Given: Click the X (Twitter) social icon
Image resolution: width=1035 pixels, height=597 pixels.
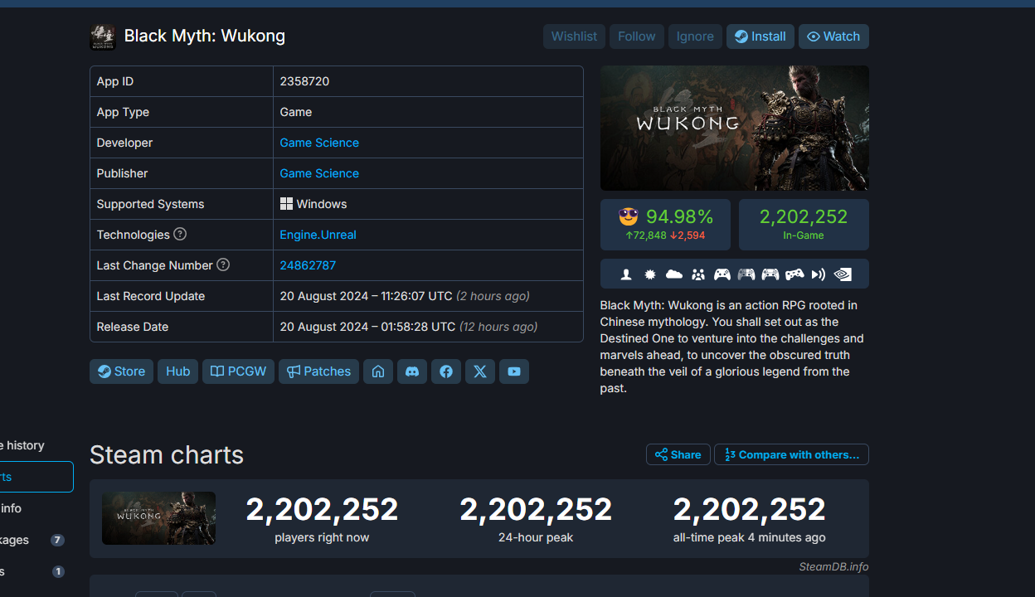Looking at the screenshot, I should tap(480, 371).
